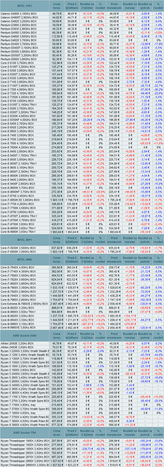Viewport: 164px width, 467px height.
Task: Click the -44,0% half-year change for Ryzen 3 1200
Action: point(158,355)
